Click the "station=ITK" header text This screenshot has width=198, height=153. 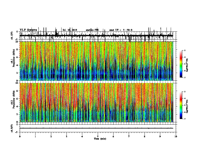tap(92, 30)
